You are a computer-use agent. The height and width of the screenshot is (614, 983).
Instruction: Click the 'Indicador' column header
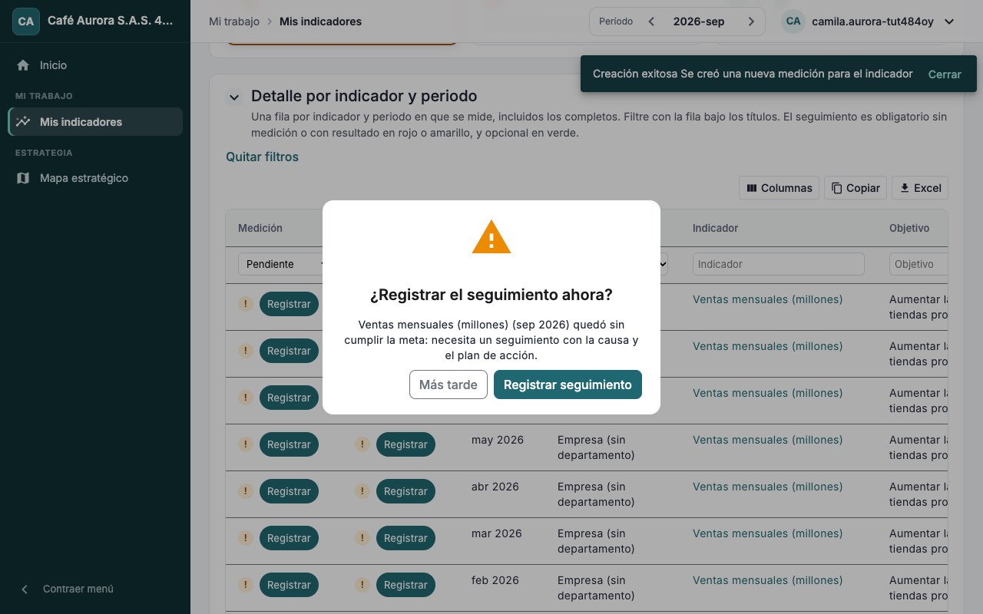716,228
